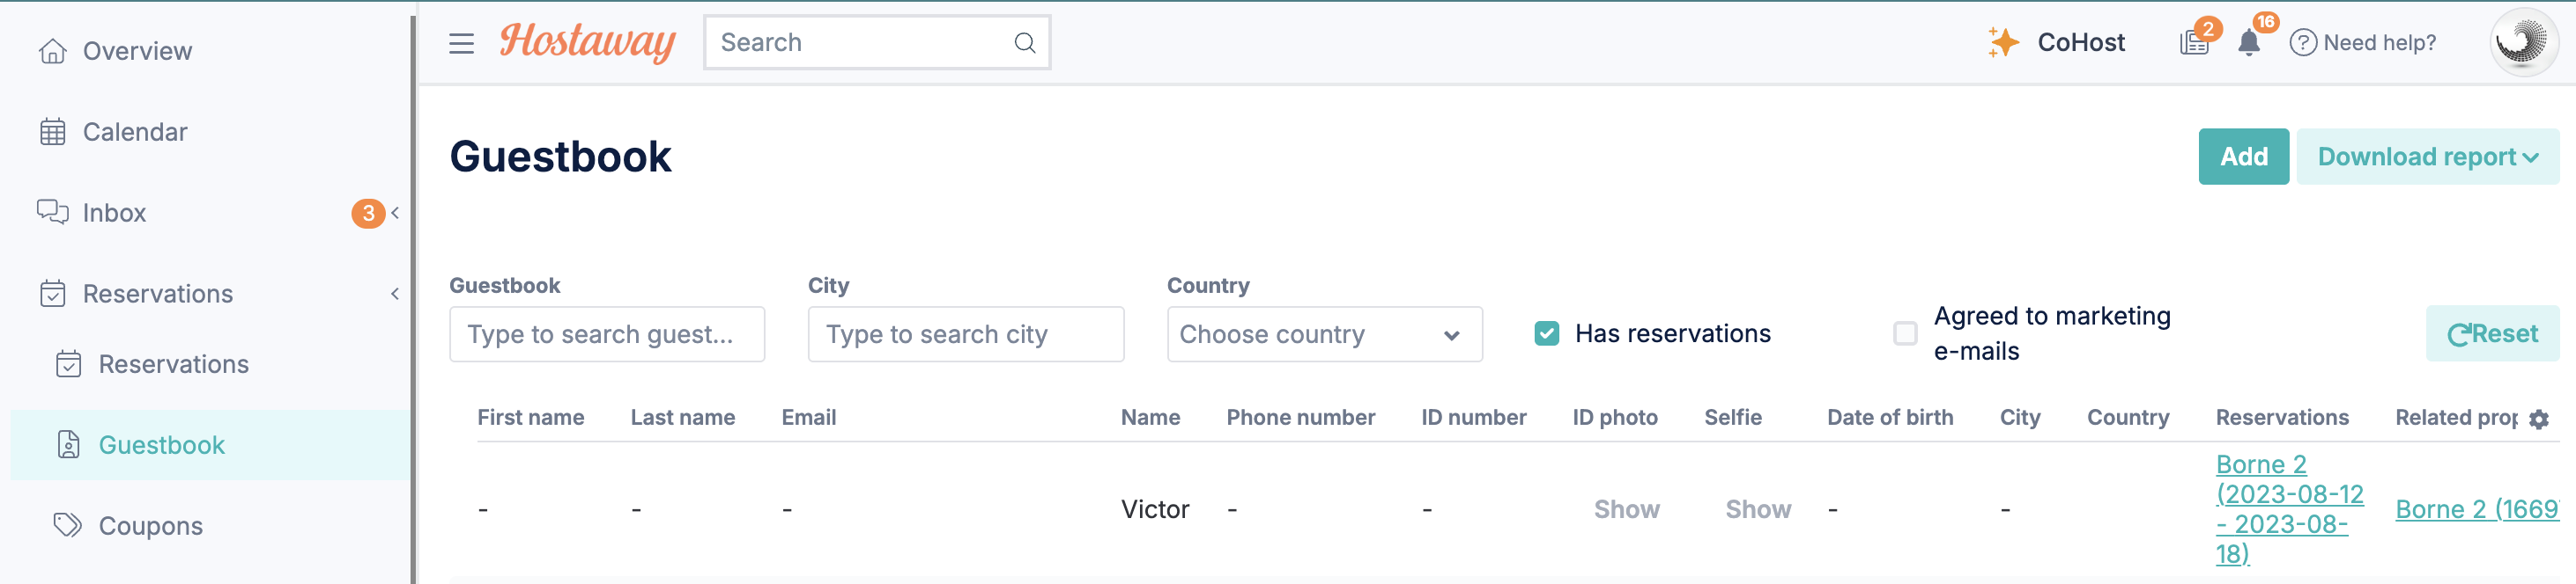
Task: Open the user profile avatar
Action: (2522, 42)
